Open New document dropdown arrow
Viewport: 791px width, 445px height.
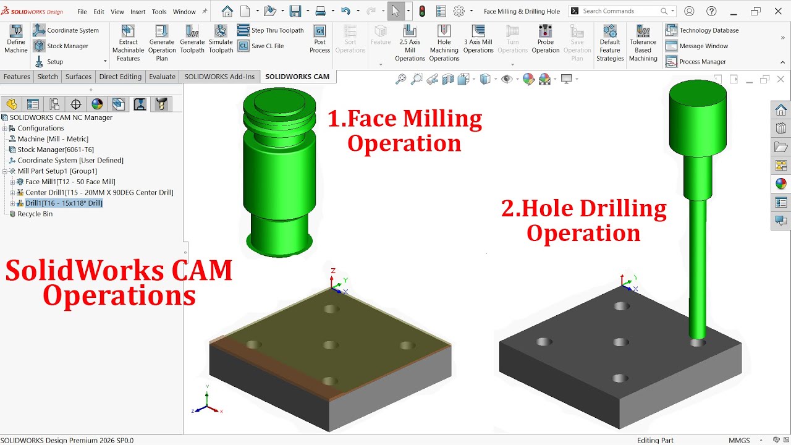pos(258,11)
